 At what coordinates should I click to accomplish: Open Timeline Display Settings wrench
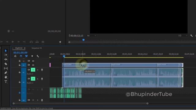[38, 56]
